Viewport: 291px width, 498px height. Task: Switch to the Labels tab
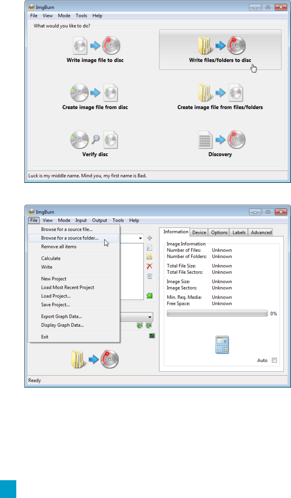(239, 232)
